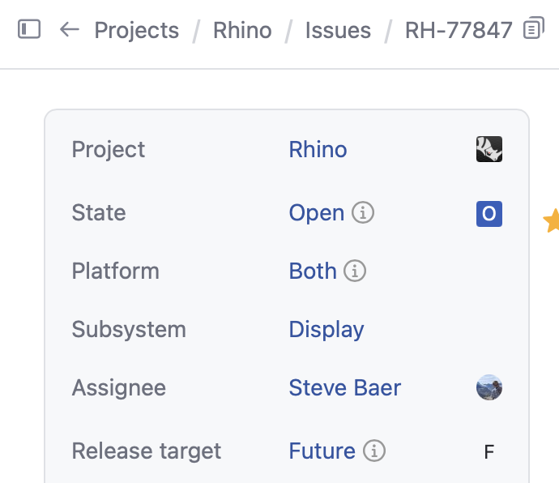Click the info icon next to Open
559x483 pixels.
[x=363, y=213]
